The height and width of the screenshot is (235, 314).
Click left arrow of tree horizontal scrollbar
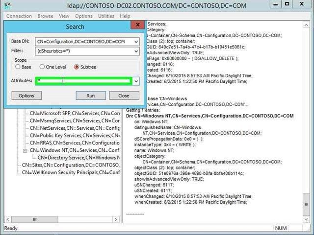point(8,219)
